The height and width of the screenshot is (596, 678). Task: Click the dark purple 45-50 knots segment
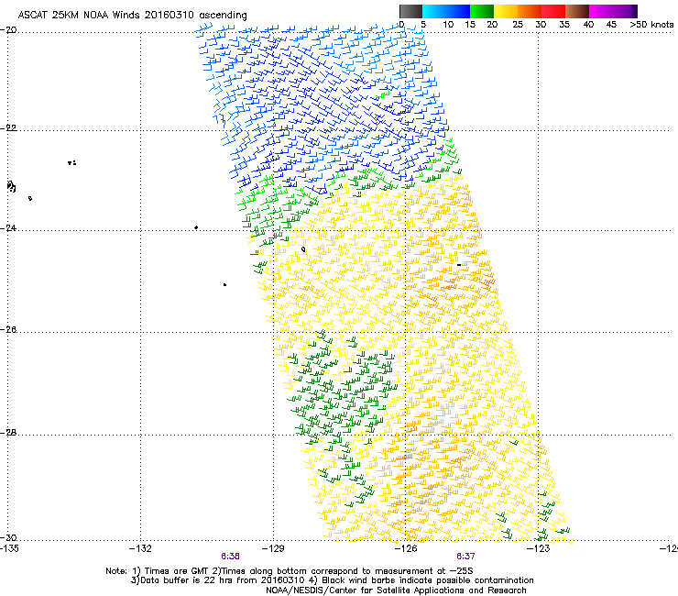[625, 11]
